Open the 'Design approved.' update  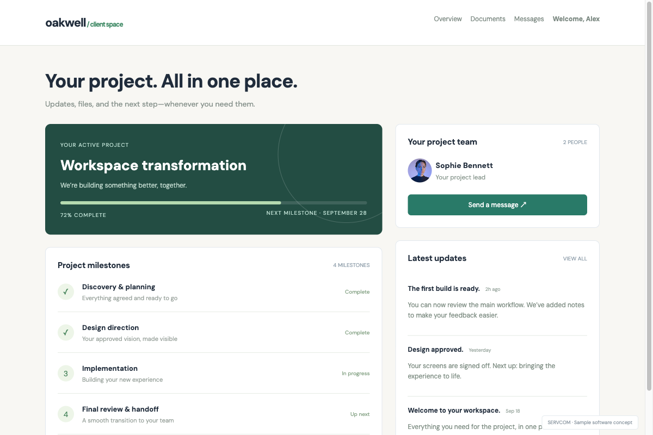coord(435,350)
